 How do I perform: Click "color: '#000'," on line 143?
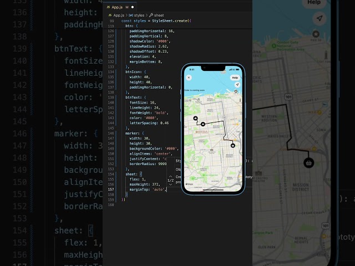(x=144, y=118)
